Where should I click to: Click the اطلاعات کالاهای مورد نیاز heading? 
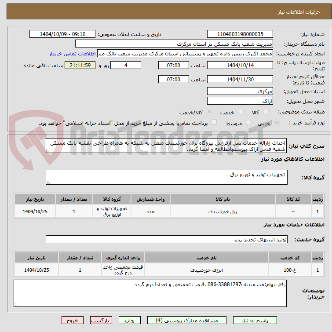point(292,159)
